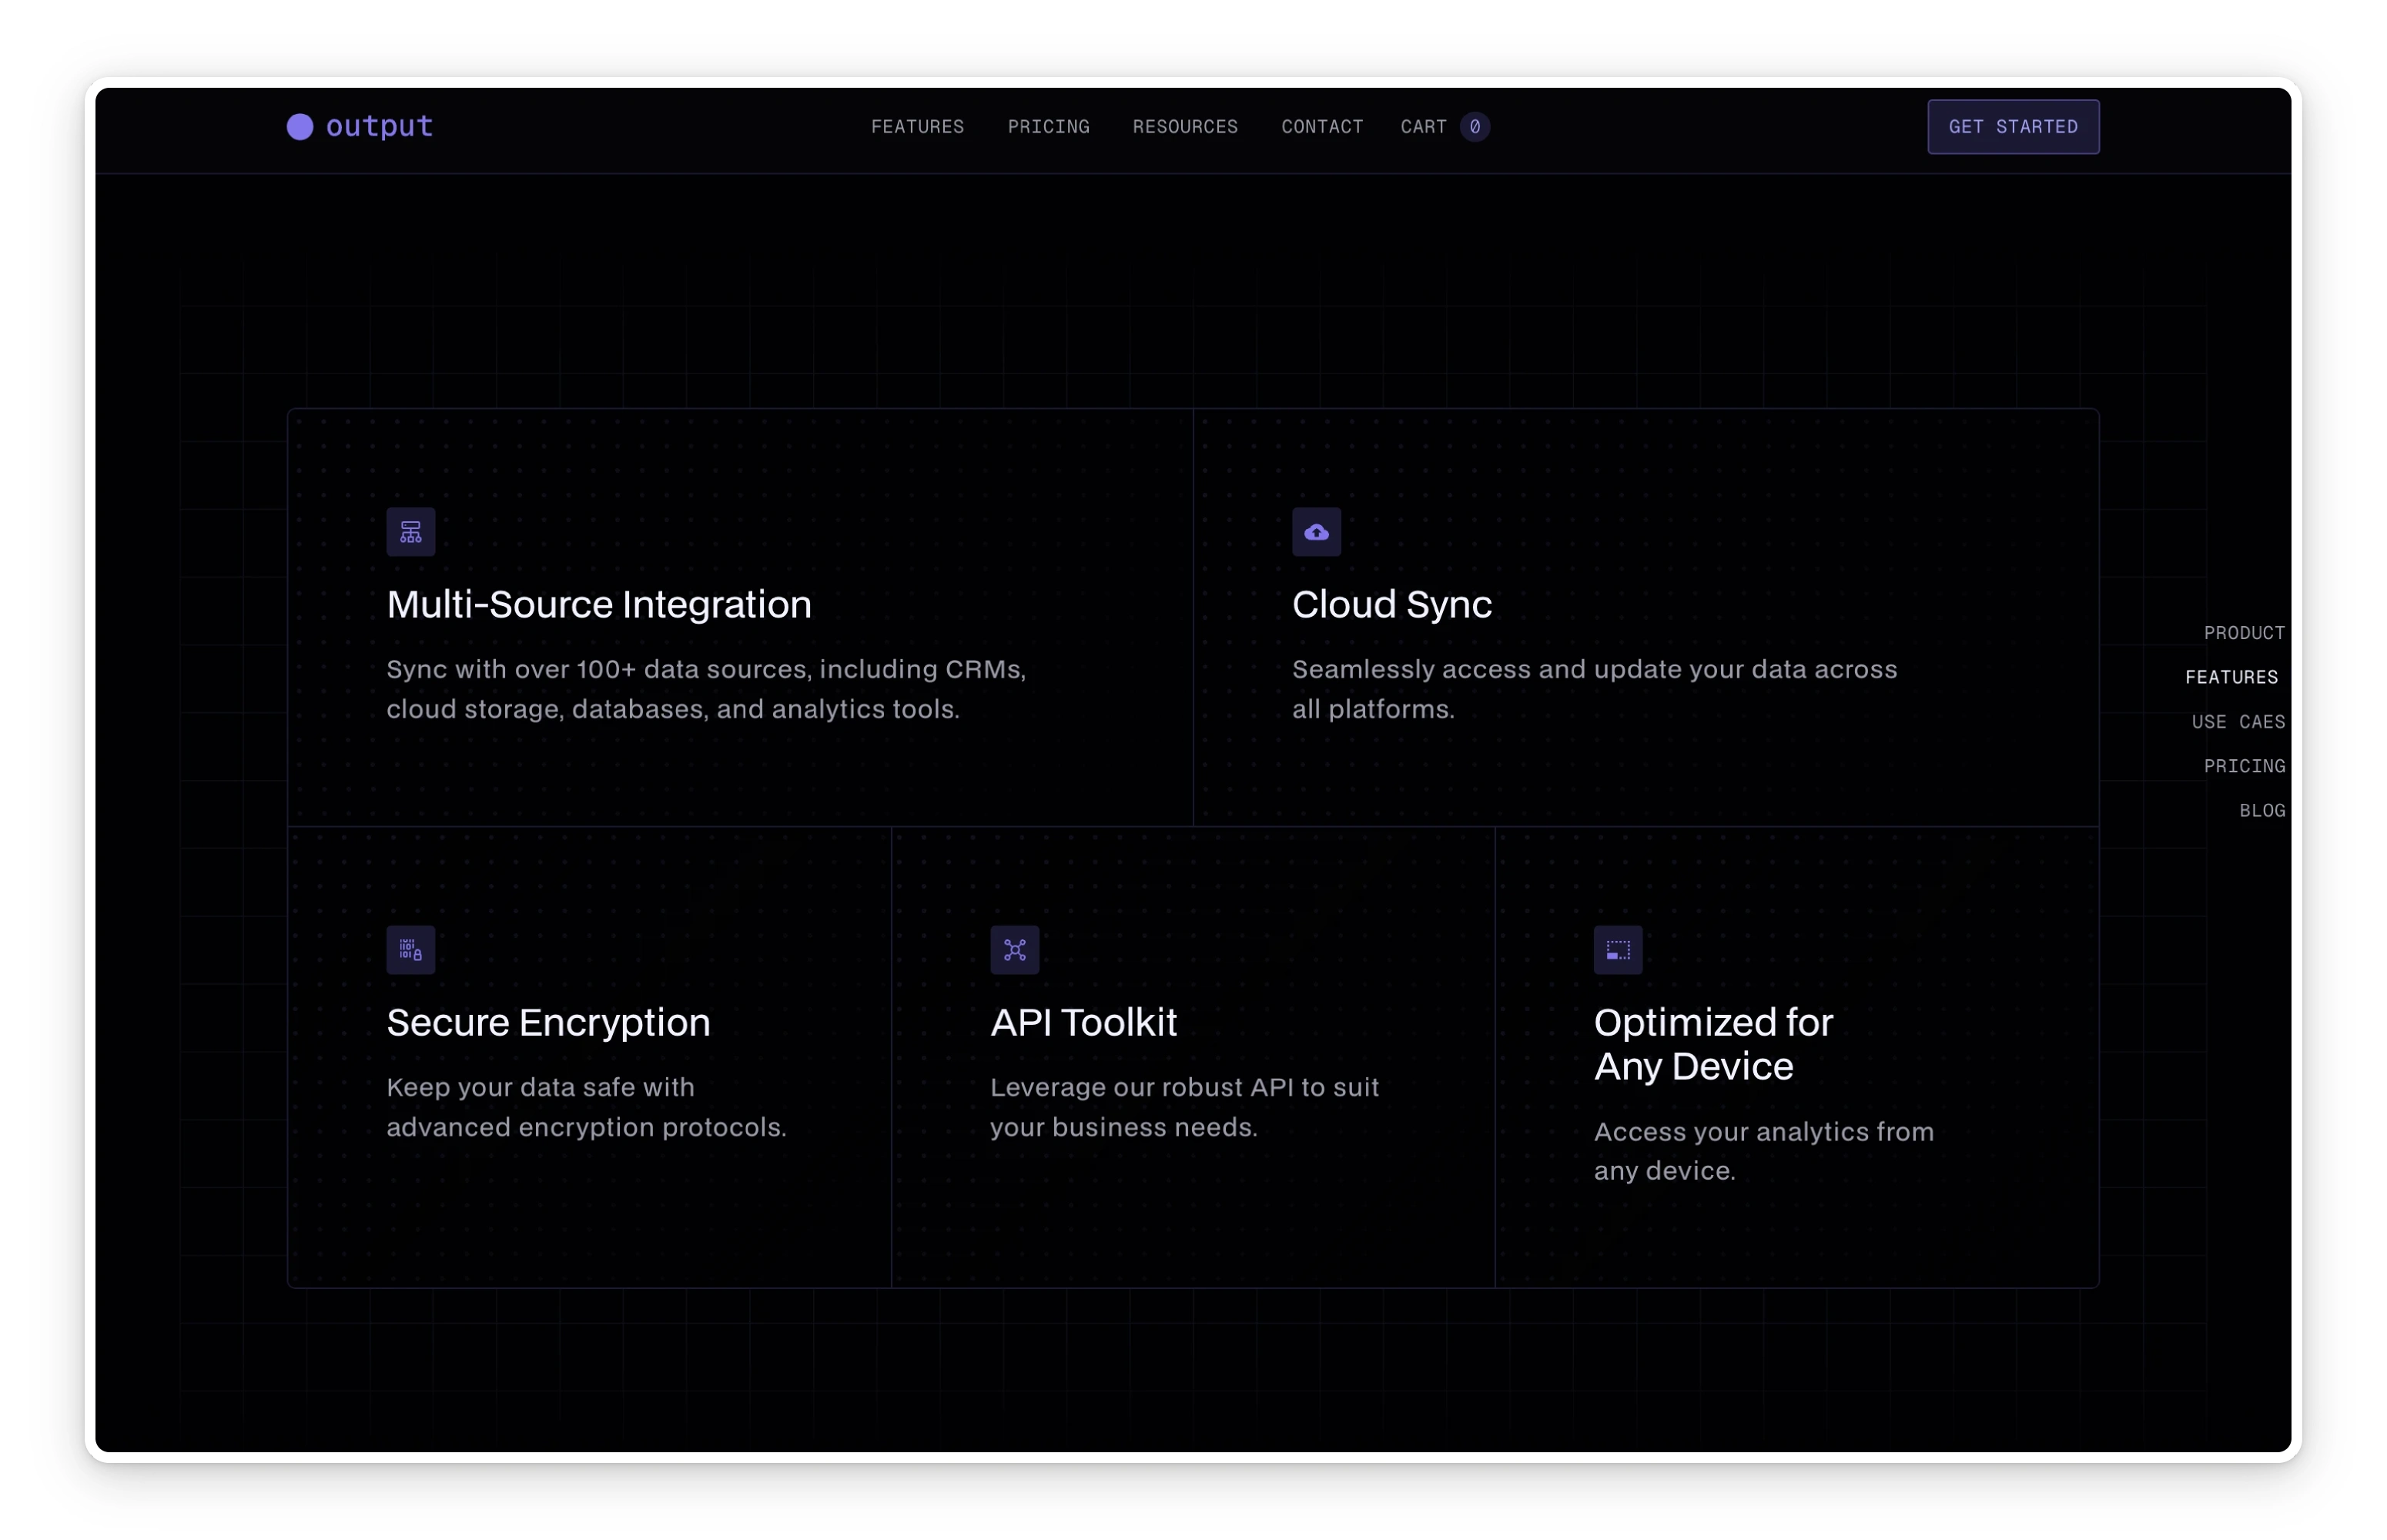Click the Secure Encryption lock icon
This screenshot has width=2387, height=1540.
pyautogui.click(x=411, y=950)
